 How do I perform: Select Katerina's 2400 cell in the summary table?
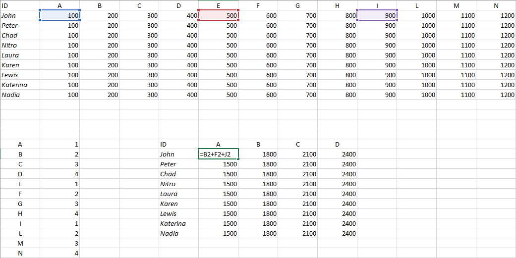(338, 223)
